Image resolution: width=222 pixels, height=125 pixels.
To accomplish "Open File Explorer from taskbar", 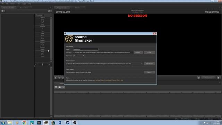I will (10, 123).
